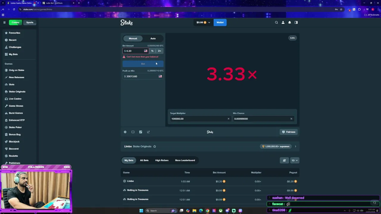381x214 pixels.
Task: Reload the page in browser
Action: tap(14, 9)
